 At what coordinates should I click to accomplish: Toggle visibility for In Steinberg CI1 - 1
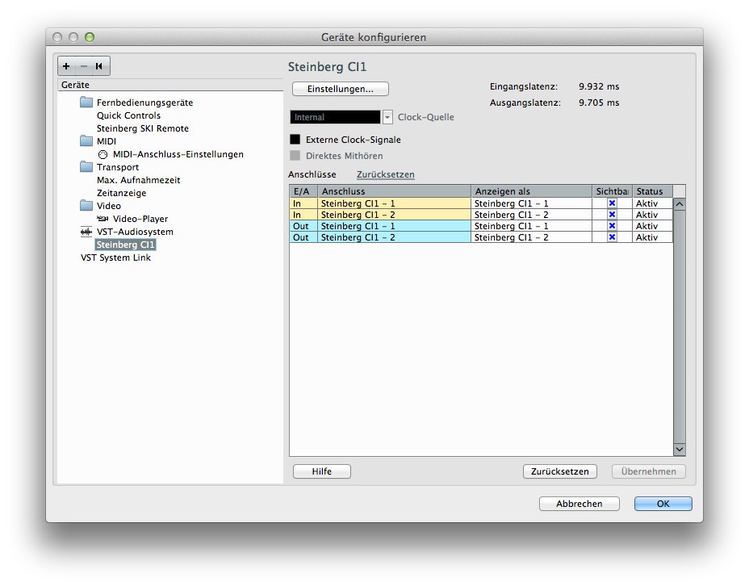[x=612, y=203]
